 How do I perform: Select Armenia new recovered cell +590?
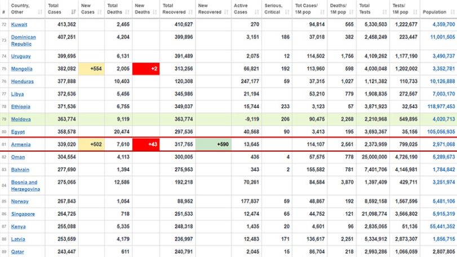[x=214, y=144]
